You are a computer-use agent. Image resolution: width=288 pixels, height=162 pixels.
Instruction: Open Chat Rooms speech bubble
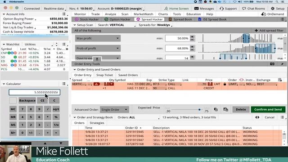244,9
